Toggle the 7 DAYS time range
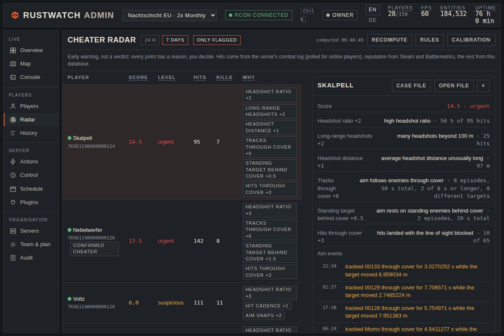This screenshot has width=504, height=336. coord(175,40)
